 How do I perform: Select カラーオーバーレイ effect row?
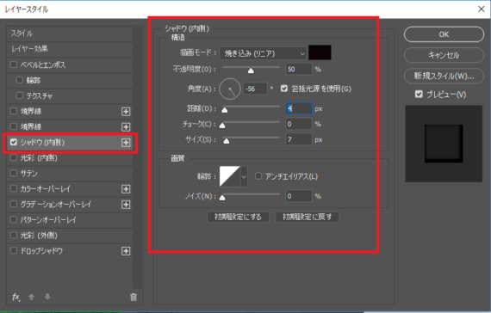point(70,189)
